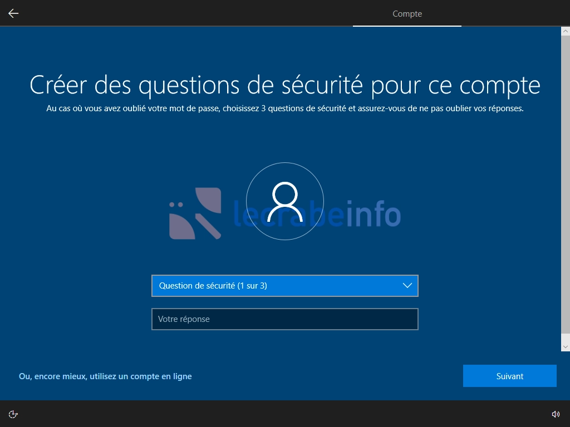Click the vertical scrollbar thumb
This screenshot has width=570, height=427.
point(566,185)
